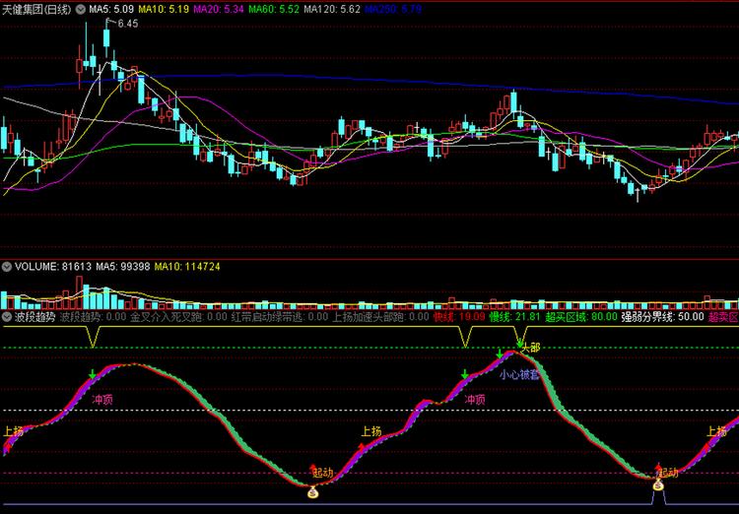Open the 波段趋势 indicator dropdown arrow
739x514 pixels.
click(x=7, y=317)
